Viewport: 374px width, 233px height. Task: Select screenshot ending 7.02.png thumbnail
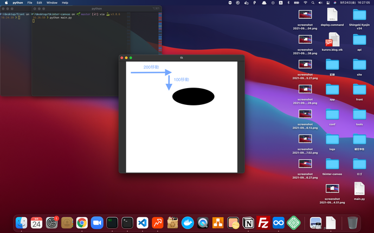pos(305,139)
